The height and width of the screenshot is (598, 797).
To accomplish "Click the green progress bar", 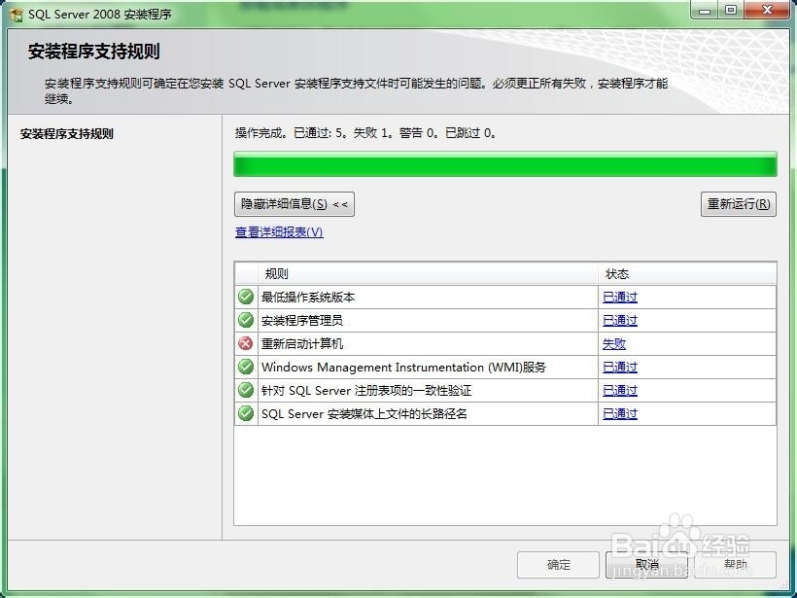I will pyautogui.click(x=505, y=165).
